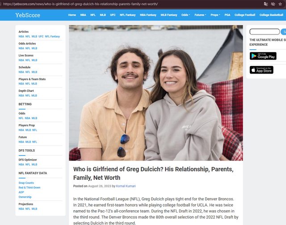The width and height of the screenshot is (286, 225).
Task: Click the YebScore site logo
Action: [x=28, y=15]
